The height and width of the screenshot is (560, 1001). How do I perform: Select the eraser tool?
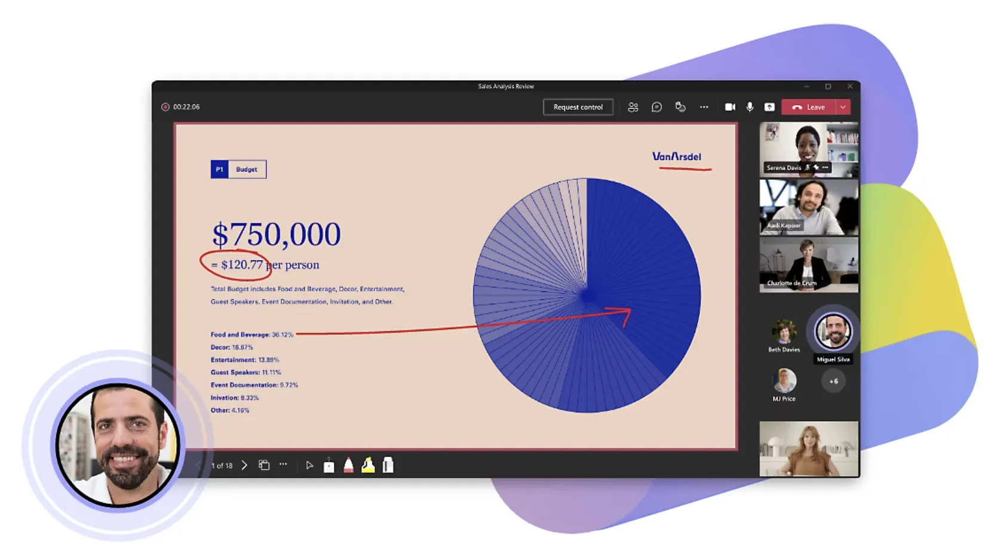click(x=388, y=465)
